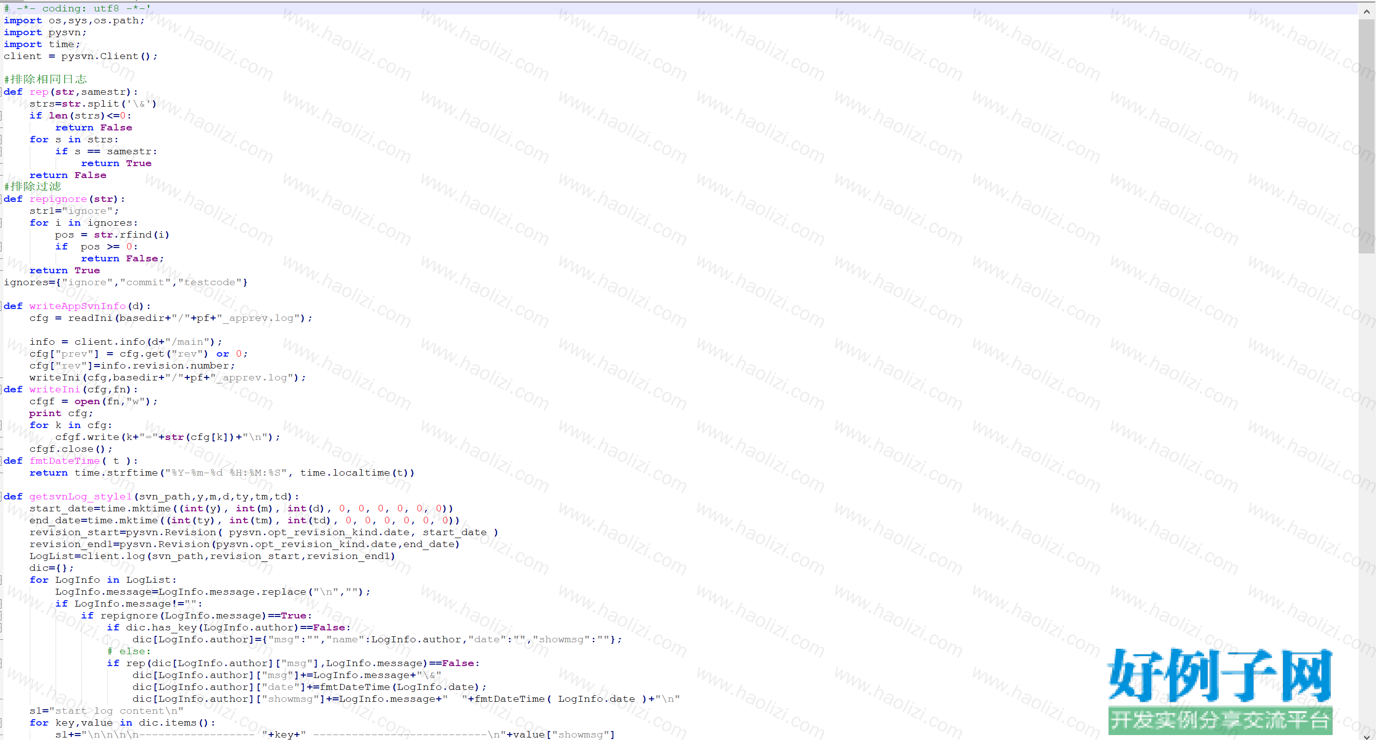Viewport: 1376px width, 740px height.
Task: Click the line starting 'start_date=time.mktime'
Action: (241, 509)
